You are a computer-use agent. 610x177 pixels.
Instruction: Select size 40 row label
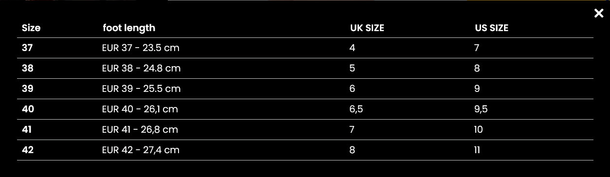click(x=28, y=109)
